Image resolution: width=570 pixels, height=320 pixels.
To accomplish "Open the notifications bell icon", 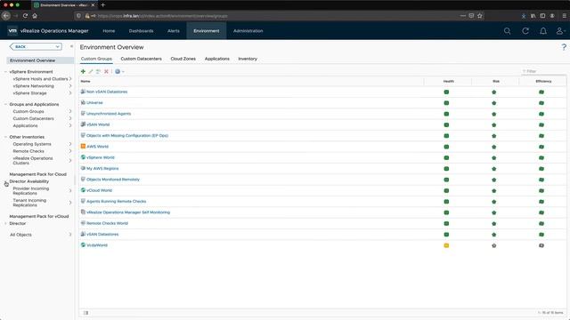I will pyautogui.click(x=543, y=31).
